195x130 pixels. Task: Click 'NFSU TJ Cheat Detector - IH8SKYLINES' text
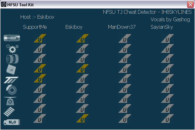click(147, 12)
